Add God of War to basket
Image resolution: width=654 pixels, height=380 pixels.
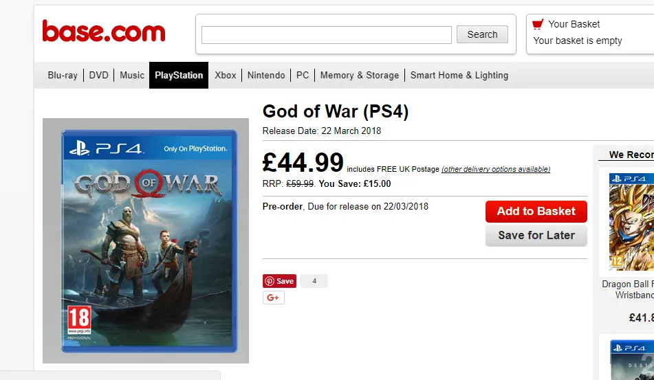536,212
